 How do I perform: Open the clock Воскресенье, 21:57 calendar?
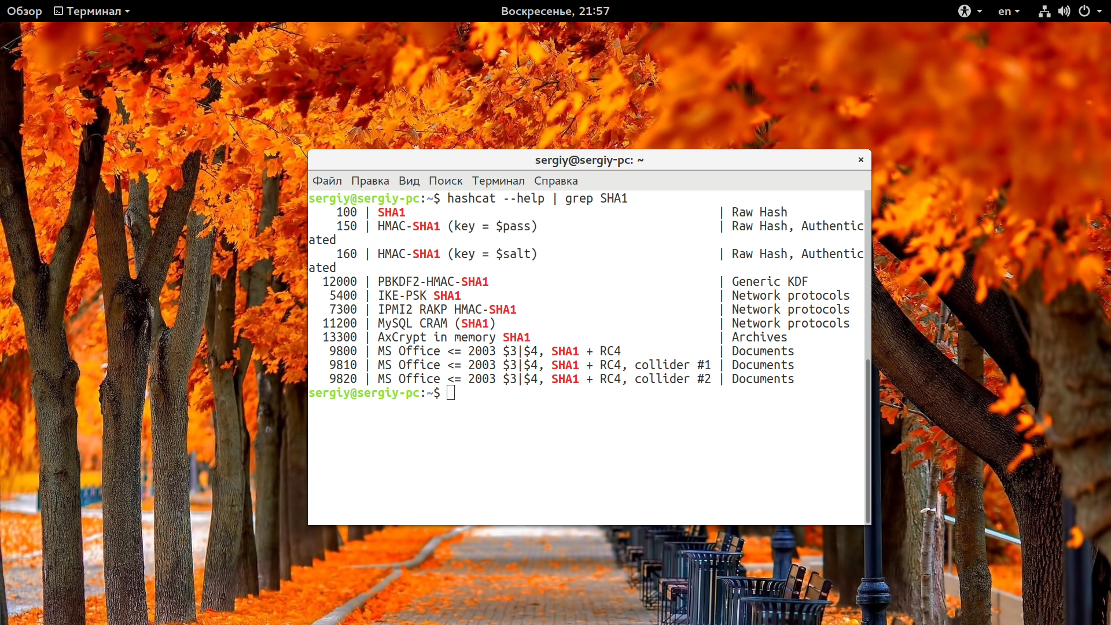coord(555,11)
